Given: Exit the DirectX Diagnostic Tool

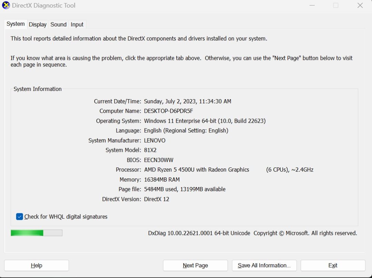Looking at the screenshot, I should tap(332, 265).
